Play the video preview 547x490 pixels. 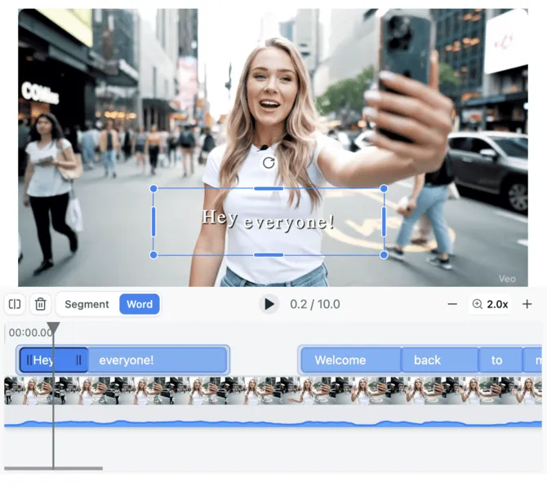coord(269,304)
